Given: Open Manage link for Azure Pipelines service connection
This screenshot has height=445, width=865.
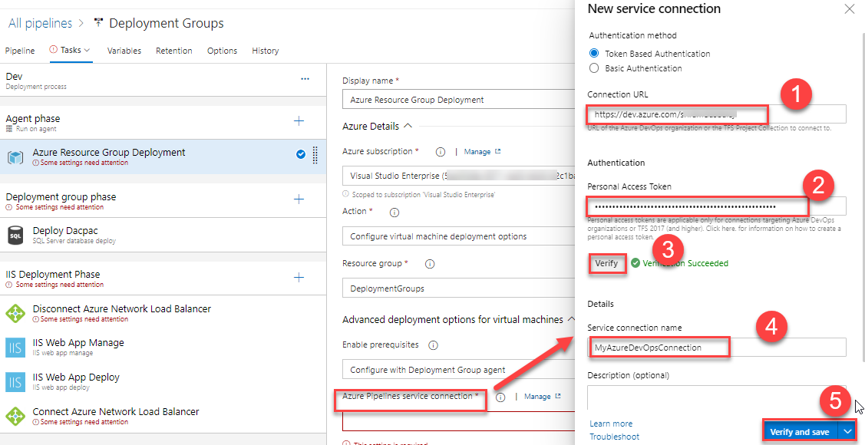Looking at the screenshot, I should (543, 397).
